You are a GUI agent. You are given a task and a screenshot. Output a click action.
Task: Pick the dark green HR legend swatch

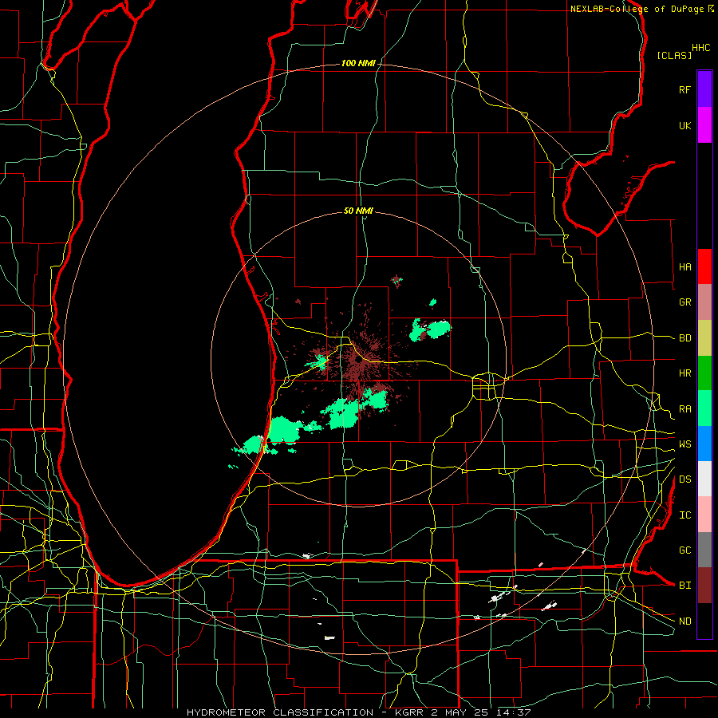coord(704,373)
